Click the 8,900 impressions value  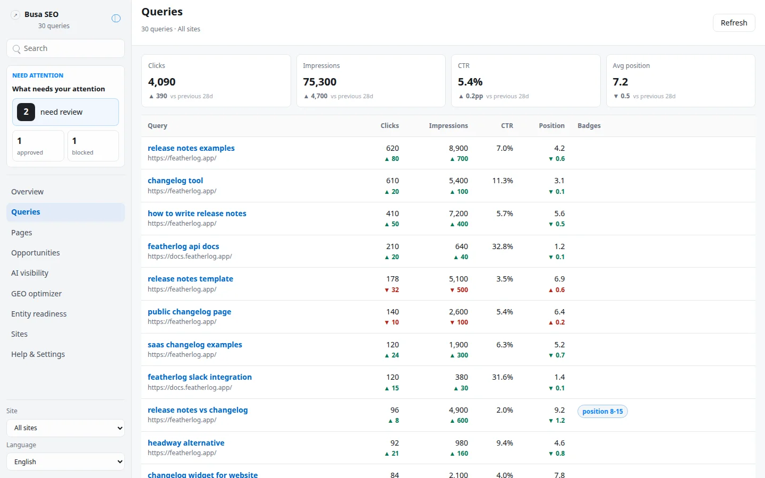(458, 148)
